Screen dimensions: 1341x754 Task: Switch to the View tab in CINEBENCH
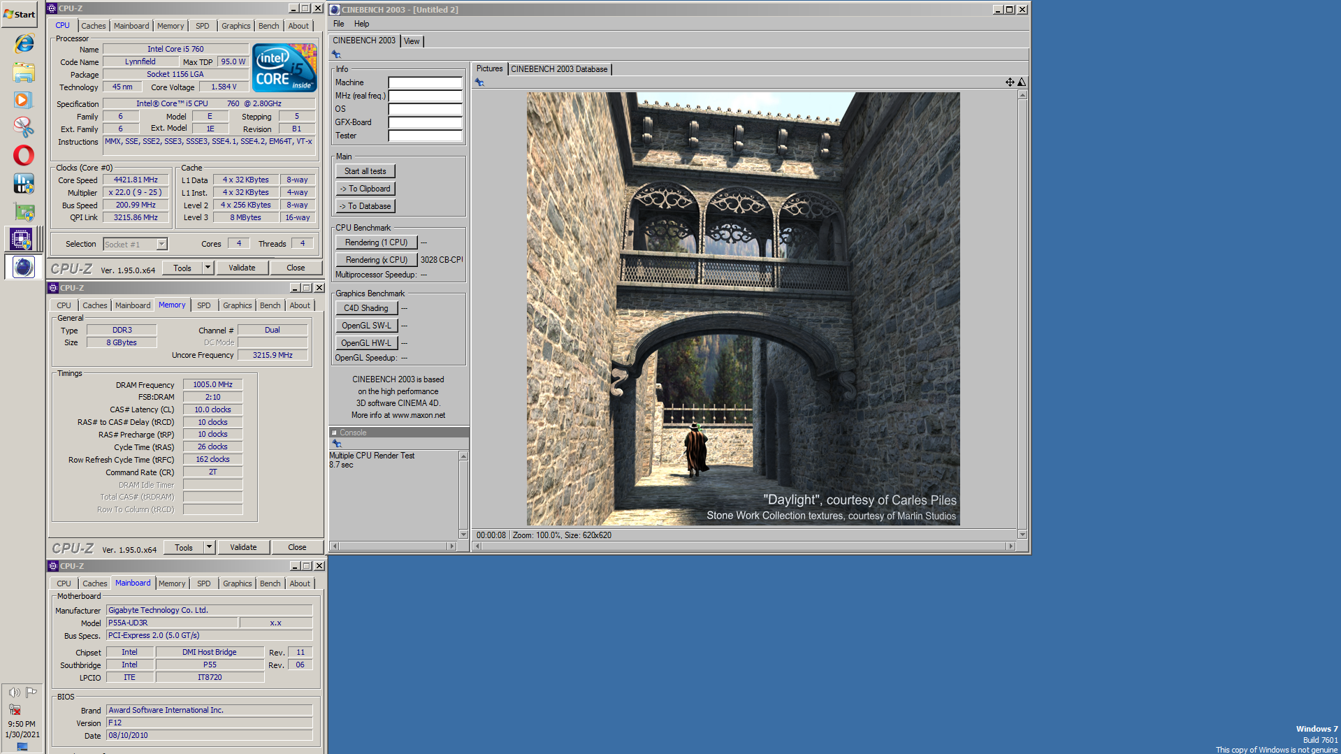point(412,41)
